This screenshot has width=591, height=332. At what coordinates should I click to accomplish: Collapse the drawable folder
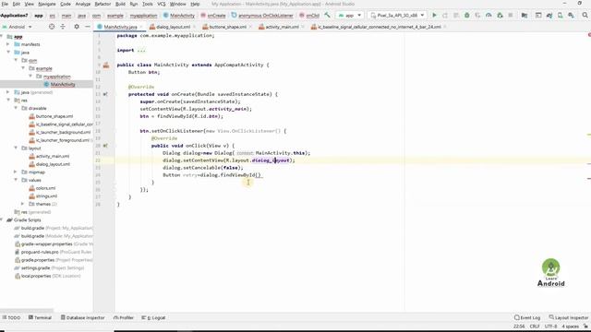(16, 108)
